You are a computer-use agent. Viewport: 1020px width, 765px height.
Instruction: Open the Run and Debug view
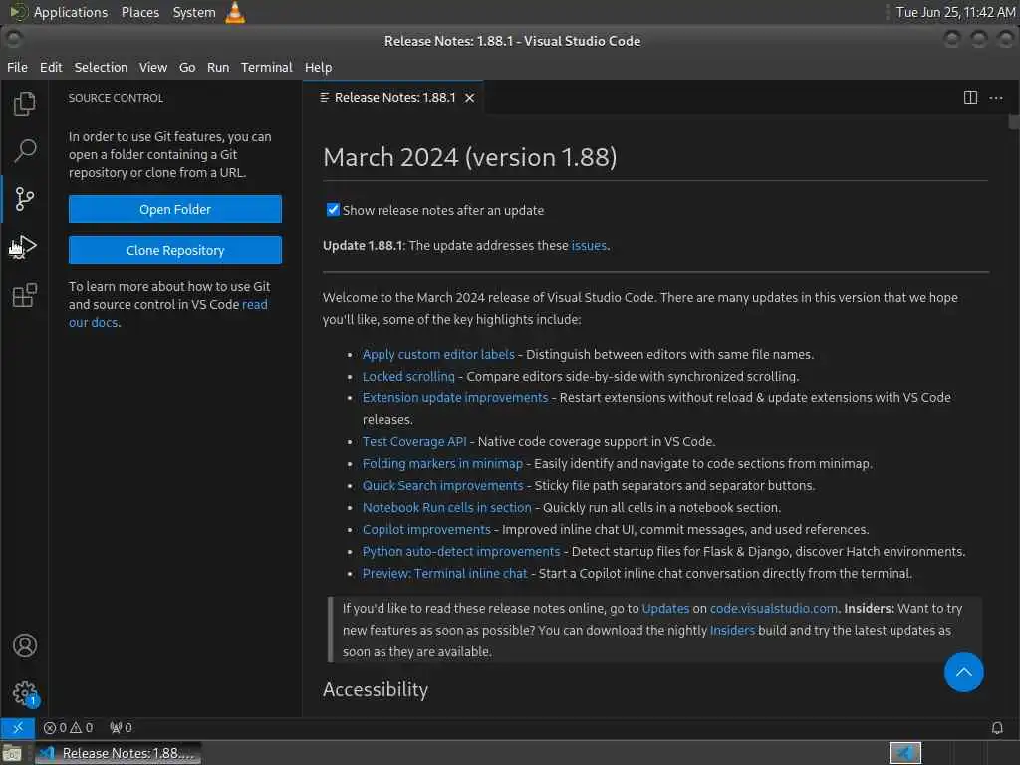24,247
